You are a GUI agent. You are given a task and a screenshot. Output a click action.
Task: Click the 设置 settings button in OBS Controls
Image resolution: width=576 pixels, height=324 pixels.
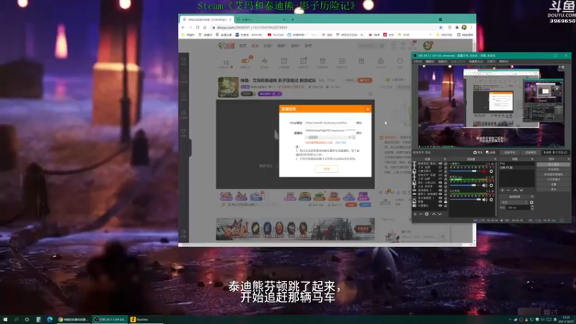(554, 184)
